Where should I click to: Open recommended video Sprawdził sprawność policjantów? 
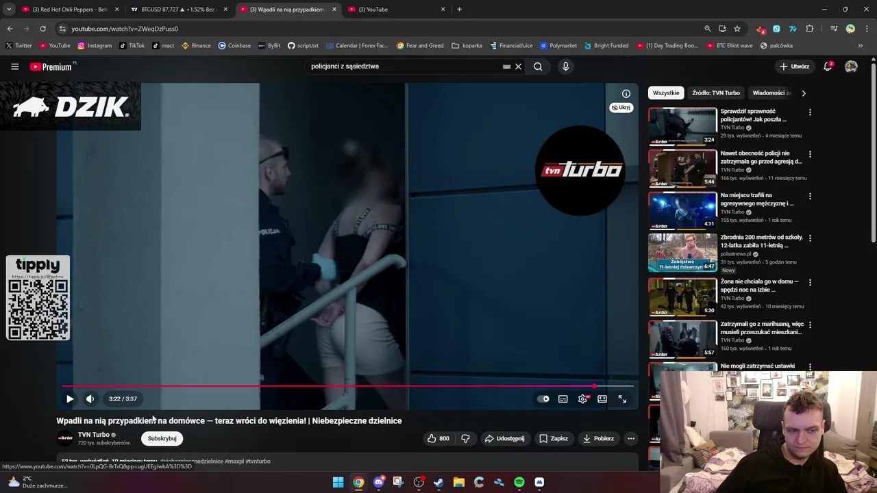(x=753, y=115)
